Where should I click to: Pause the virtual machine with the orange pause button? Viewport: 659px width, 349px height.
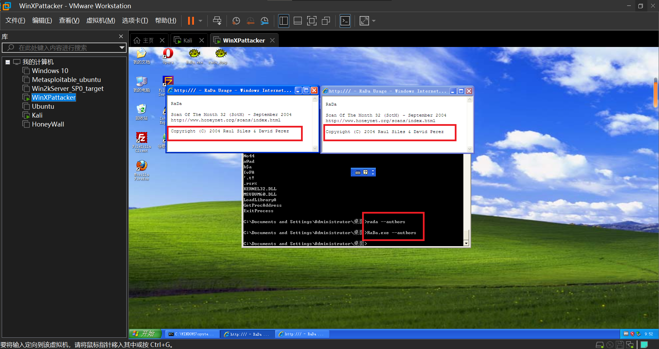coord(191,21)
